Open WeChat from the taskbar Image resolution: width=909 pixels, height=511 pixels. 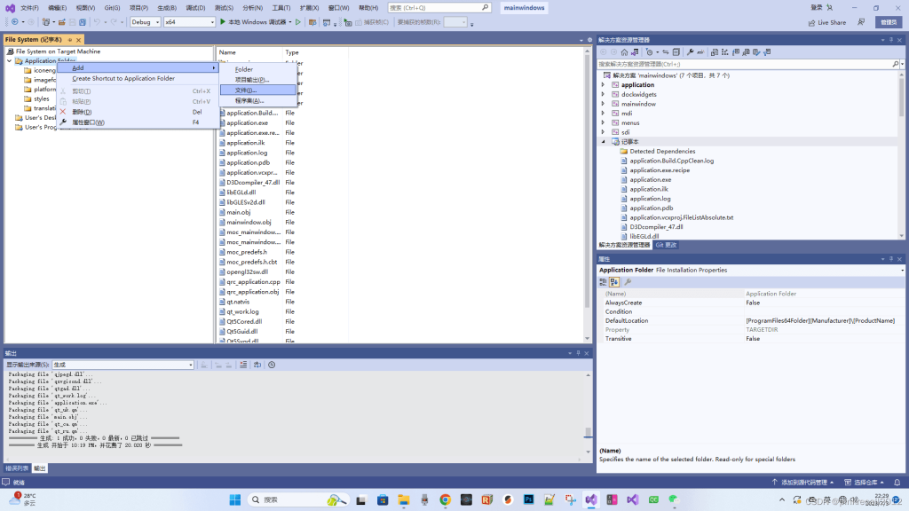[x=675, y=499]
